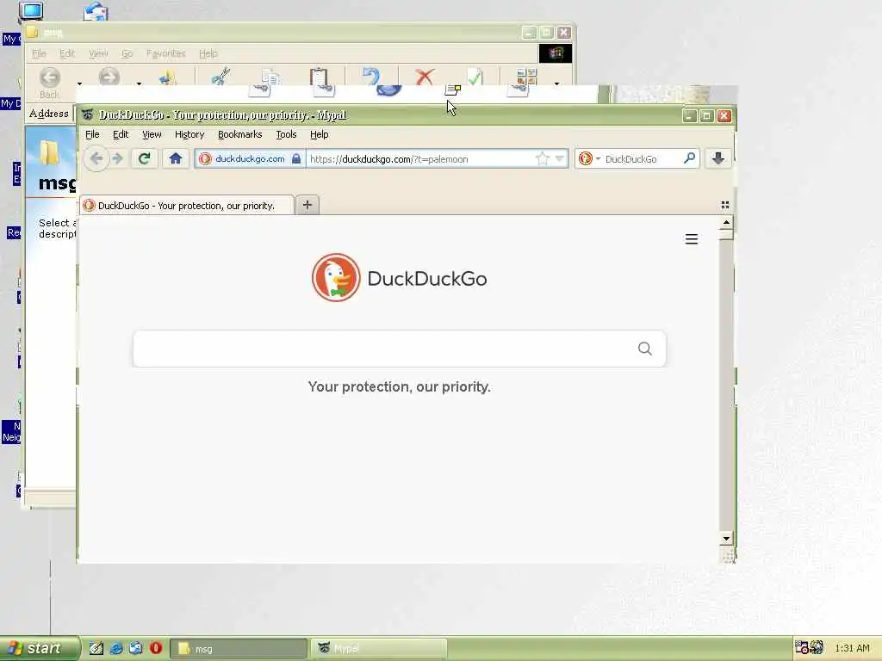Image resolution: width=882 pixels, height=661 pixels.
Task: Click Properties checkmark in msg toolbar
Action: point(475,77)
